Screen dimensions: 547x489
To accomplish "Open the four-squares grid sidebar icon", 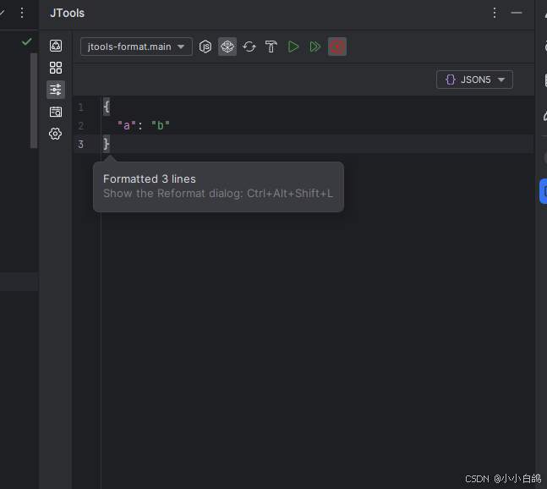I will tap(56, 68).
